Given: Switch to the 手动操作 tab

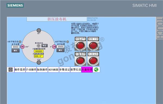Looking at the screenshot, I should coord(31,70).
